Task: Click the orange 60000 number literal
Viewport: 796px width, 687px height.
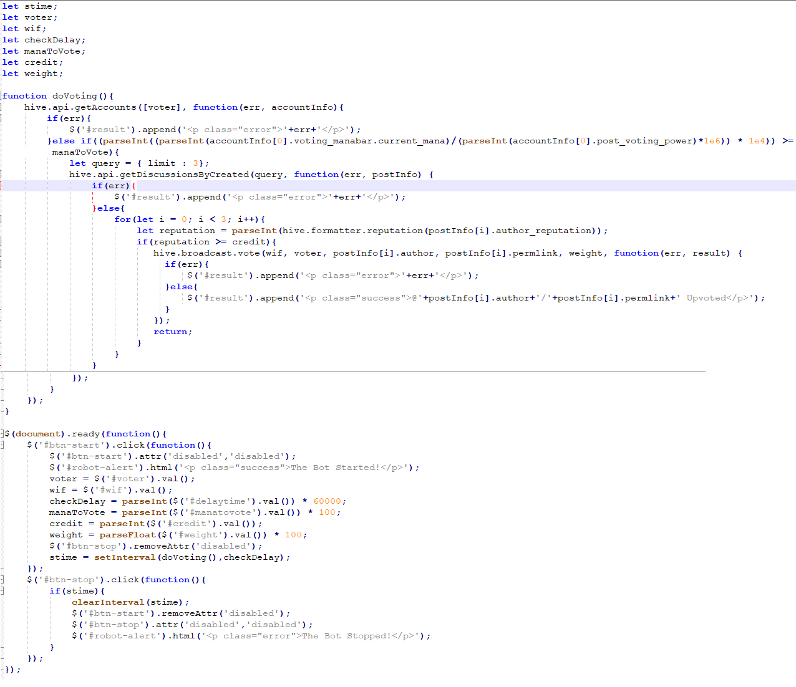Action: pyautogui.click(x=328, y=501)
